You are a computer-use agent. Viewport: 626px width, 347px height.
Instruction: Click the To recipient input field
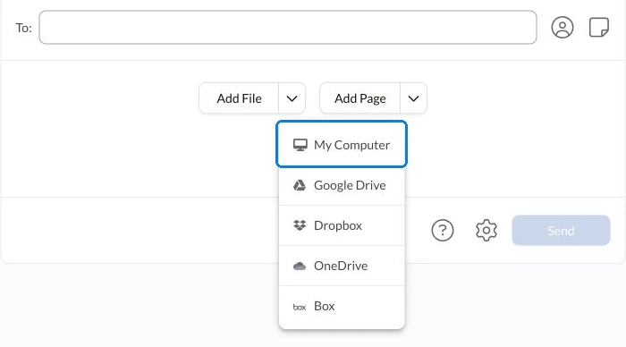(288, 28)
